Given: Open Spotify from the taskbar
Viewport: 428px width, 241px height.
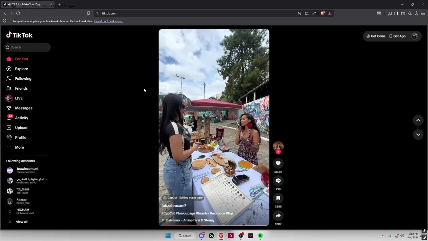Looking at the screenshot, I should pos(260,236).
